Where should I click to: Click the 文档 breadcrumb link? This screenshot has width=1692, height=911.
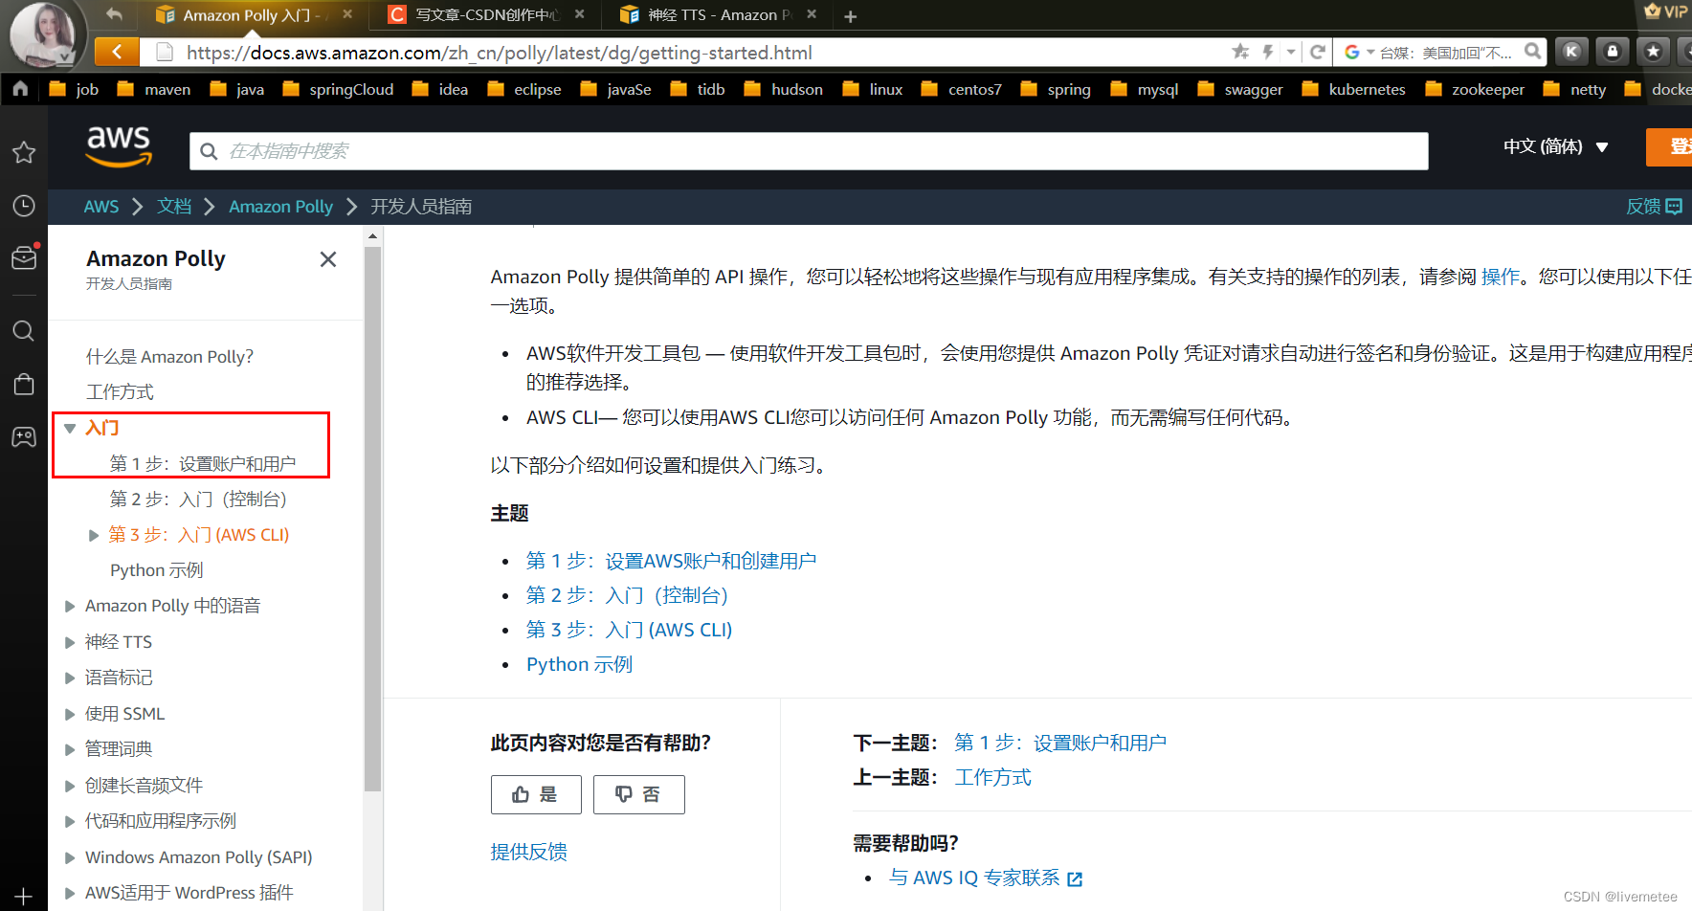pyautogui.click(x=174, y=207)
